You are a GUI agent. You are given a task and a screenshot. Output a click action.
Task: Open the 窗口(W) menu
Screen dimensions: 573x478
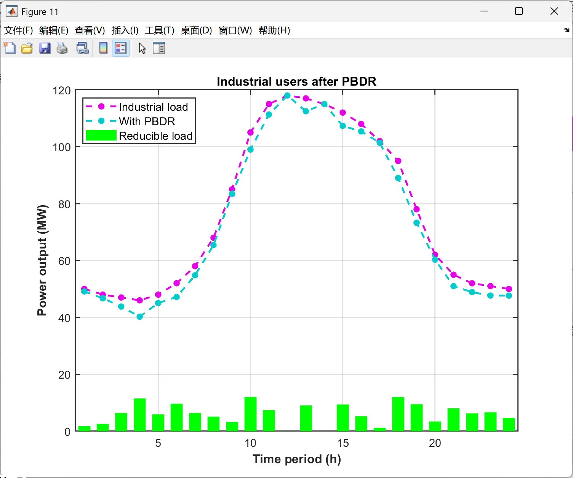(235, 30)
